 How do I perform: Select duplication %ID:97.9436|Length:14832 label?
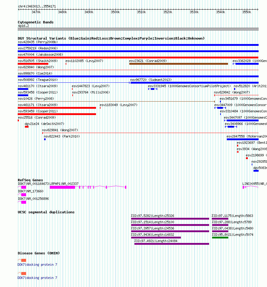pyautogui.click(x=152, y=235)
